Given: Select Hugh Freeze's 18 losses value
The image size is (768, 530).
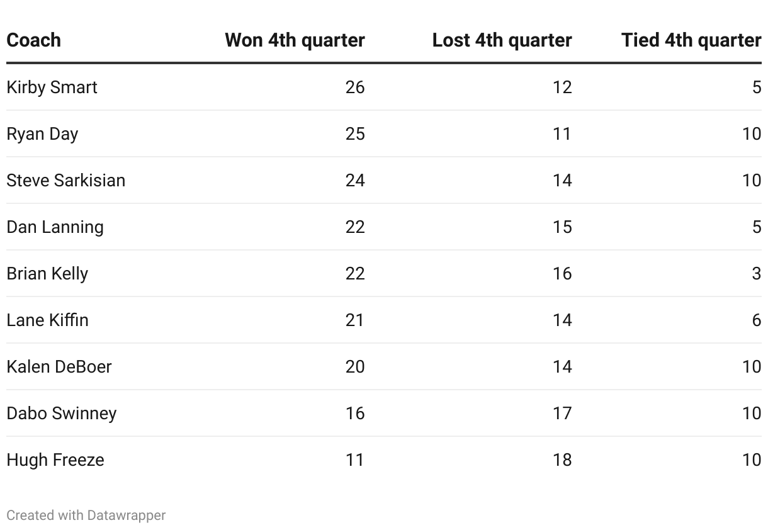Looking at the screenshot, I should pos(562,460).
